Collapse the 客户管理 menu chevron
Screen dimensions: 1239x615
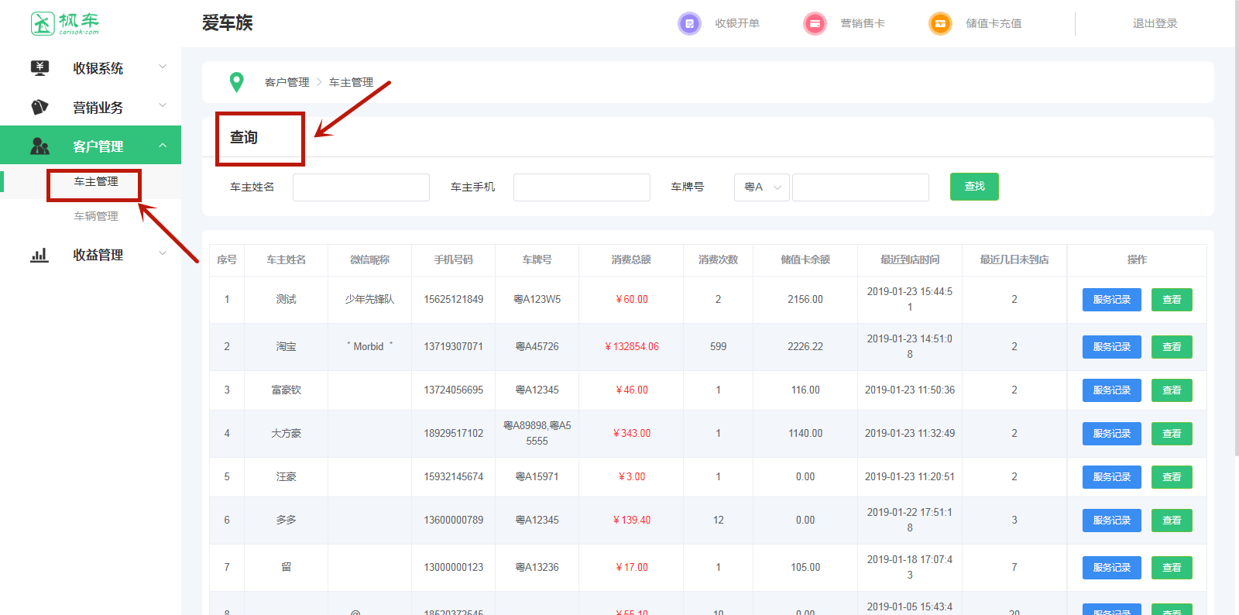click(163, 146)
